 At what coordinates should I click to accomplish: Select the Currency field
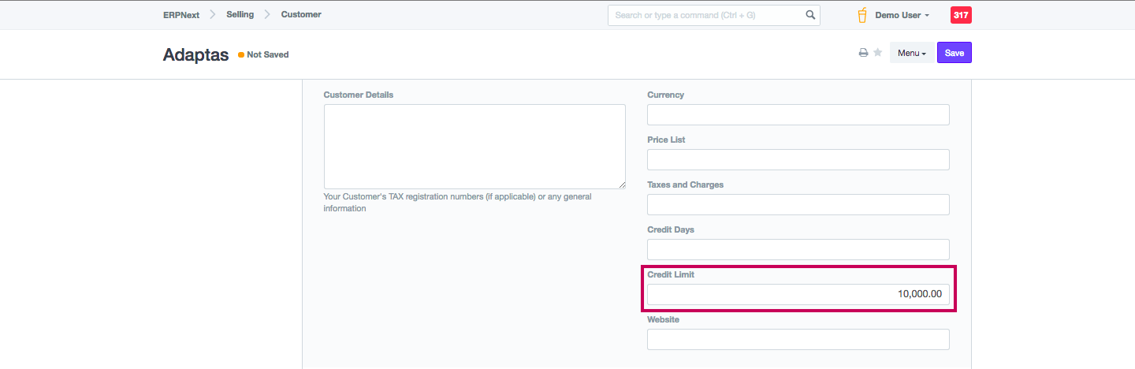tap(798, 115)
